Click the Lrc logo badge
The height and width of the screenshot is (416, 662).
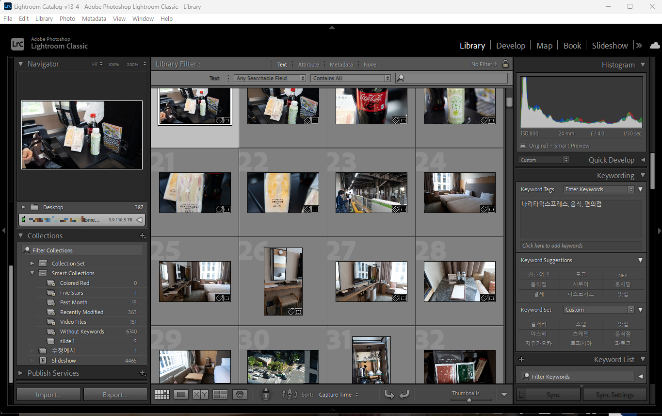tap(17, 44)
